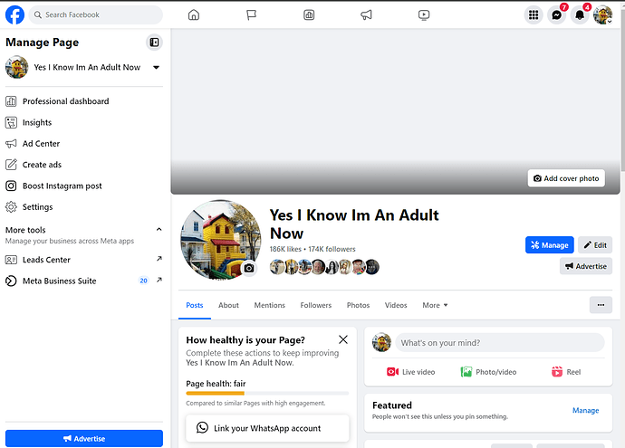Screen dimensions: 625x448
Task: Click Manage link in Featured section
Action: [585, 410]
